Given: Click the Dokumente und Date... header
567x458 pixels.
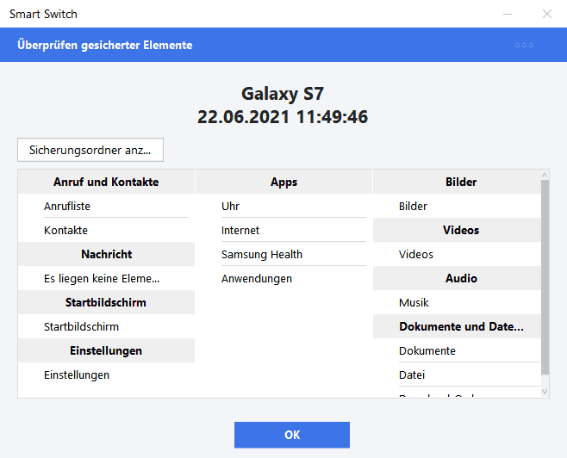Looking at the screenshot, I should point(457,326).
